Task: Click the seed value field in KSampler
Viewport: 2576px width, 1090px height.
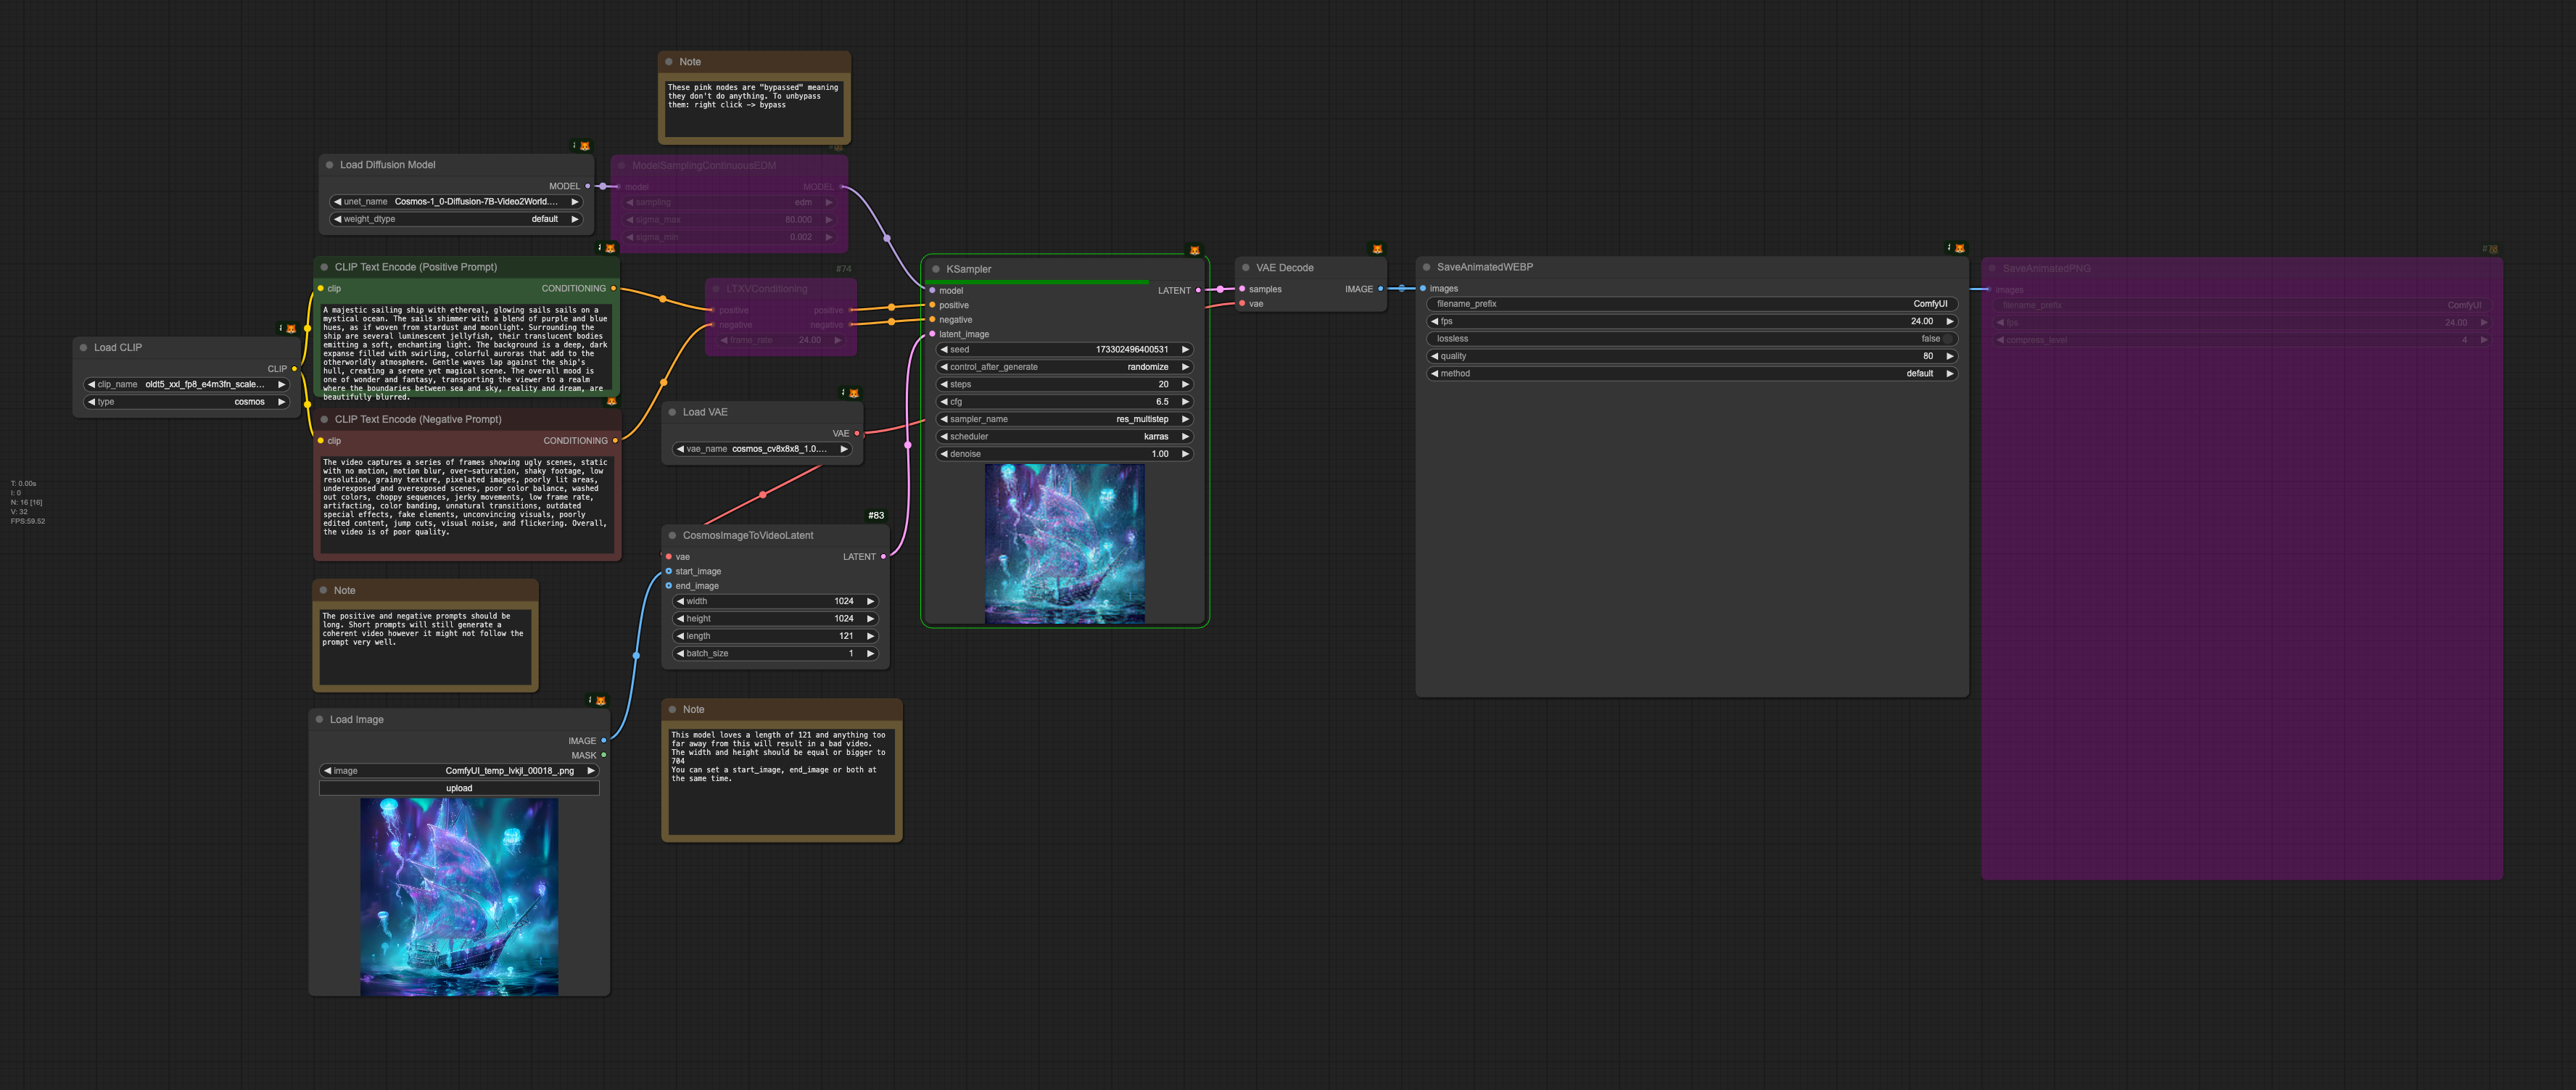Action: [x=1065, y=350]
